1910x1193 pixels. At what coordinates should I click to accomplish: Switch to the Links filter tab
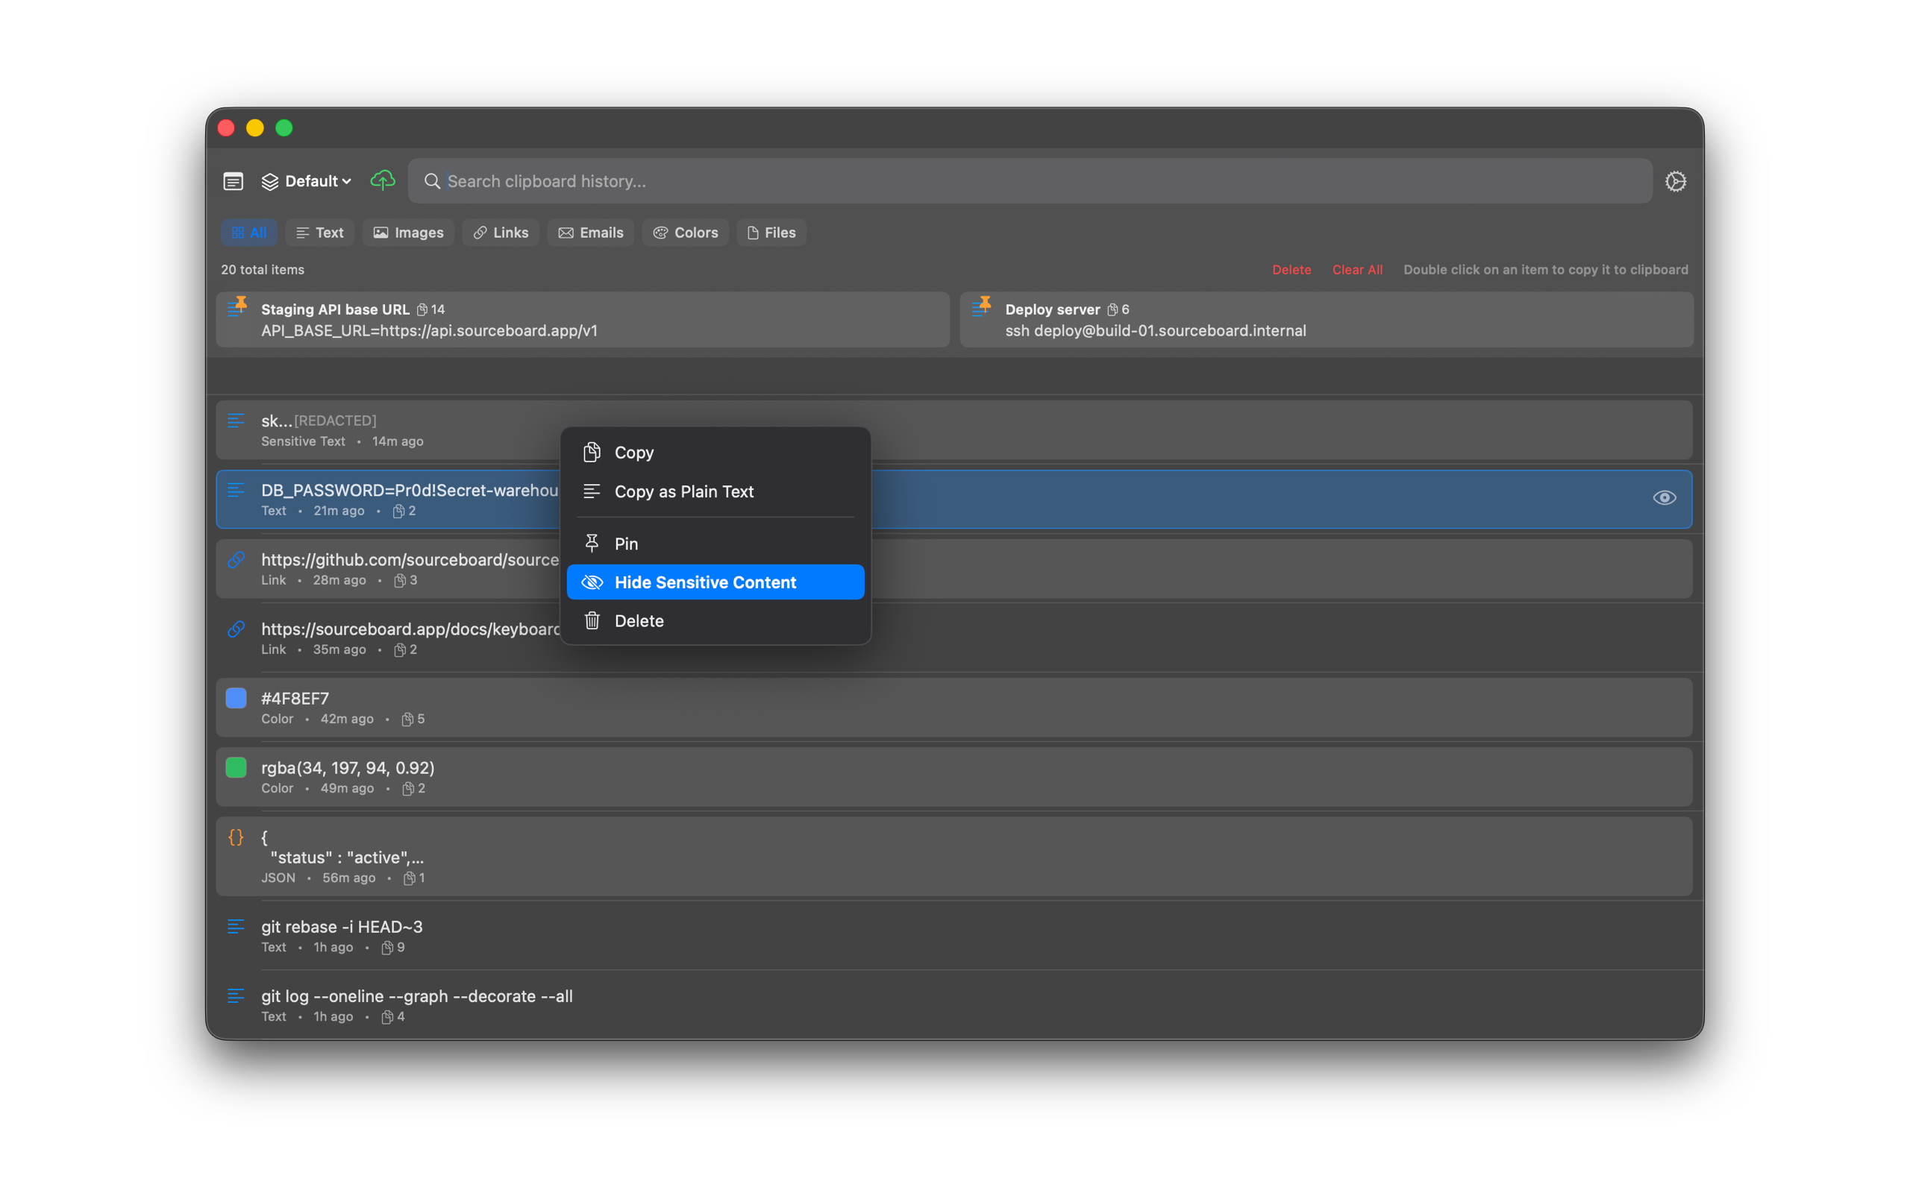pyautogui.click(x=501, y=233)
